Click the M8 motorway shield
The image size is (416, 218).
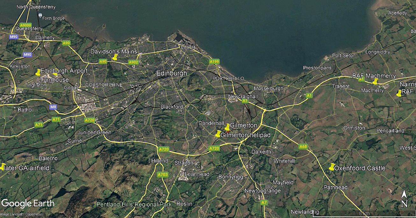tap(53, 107)
